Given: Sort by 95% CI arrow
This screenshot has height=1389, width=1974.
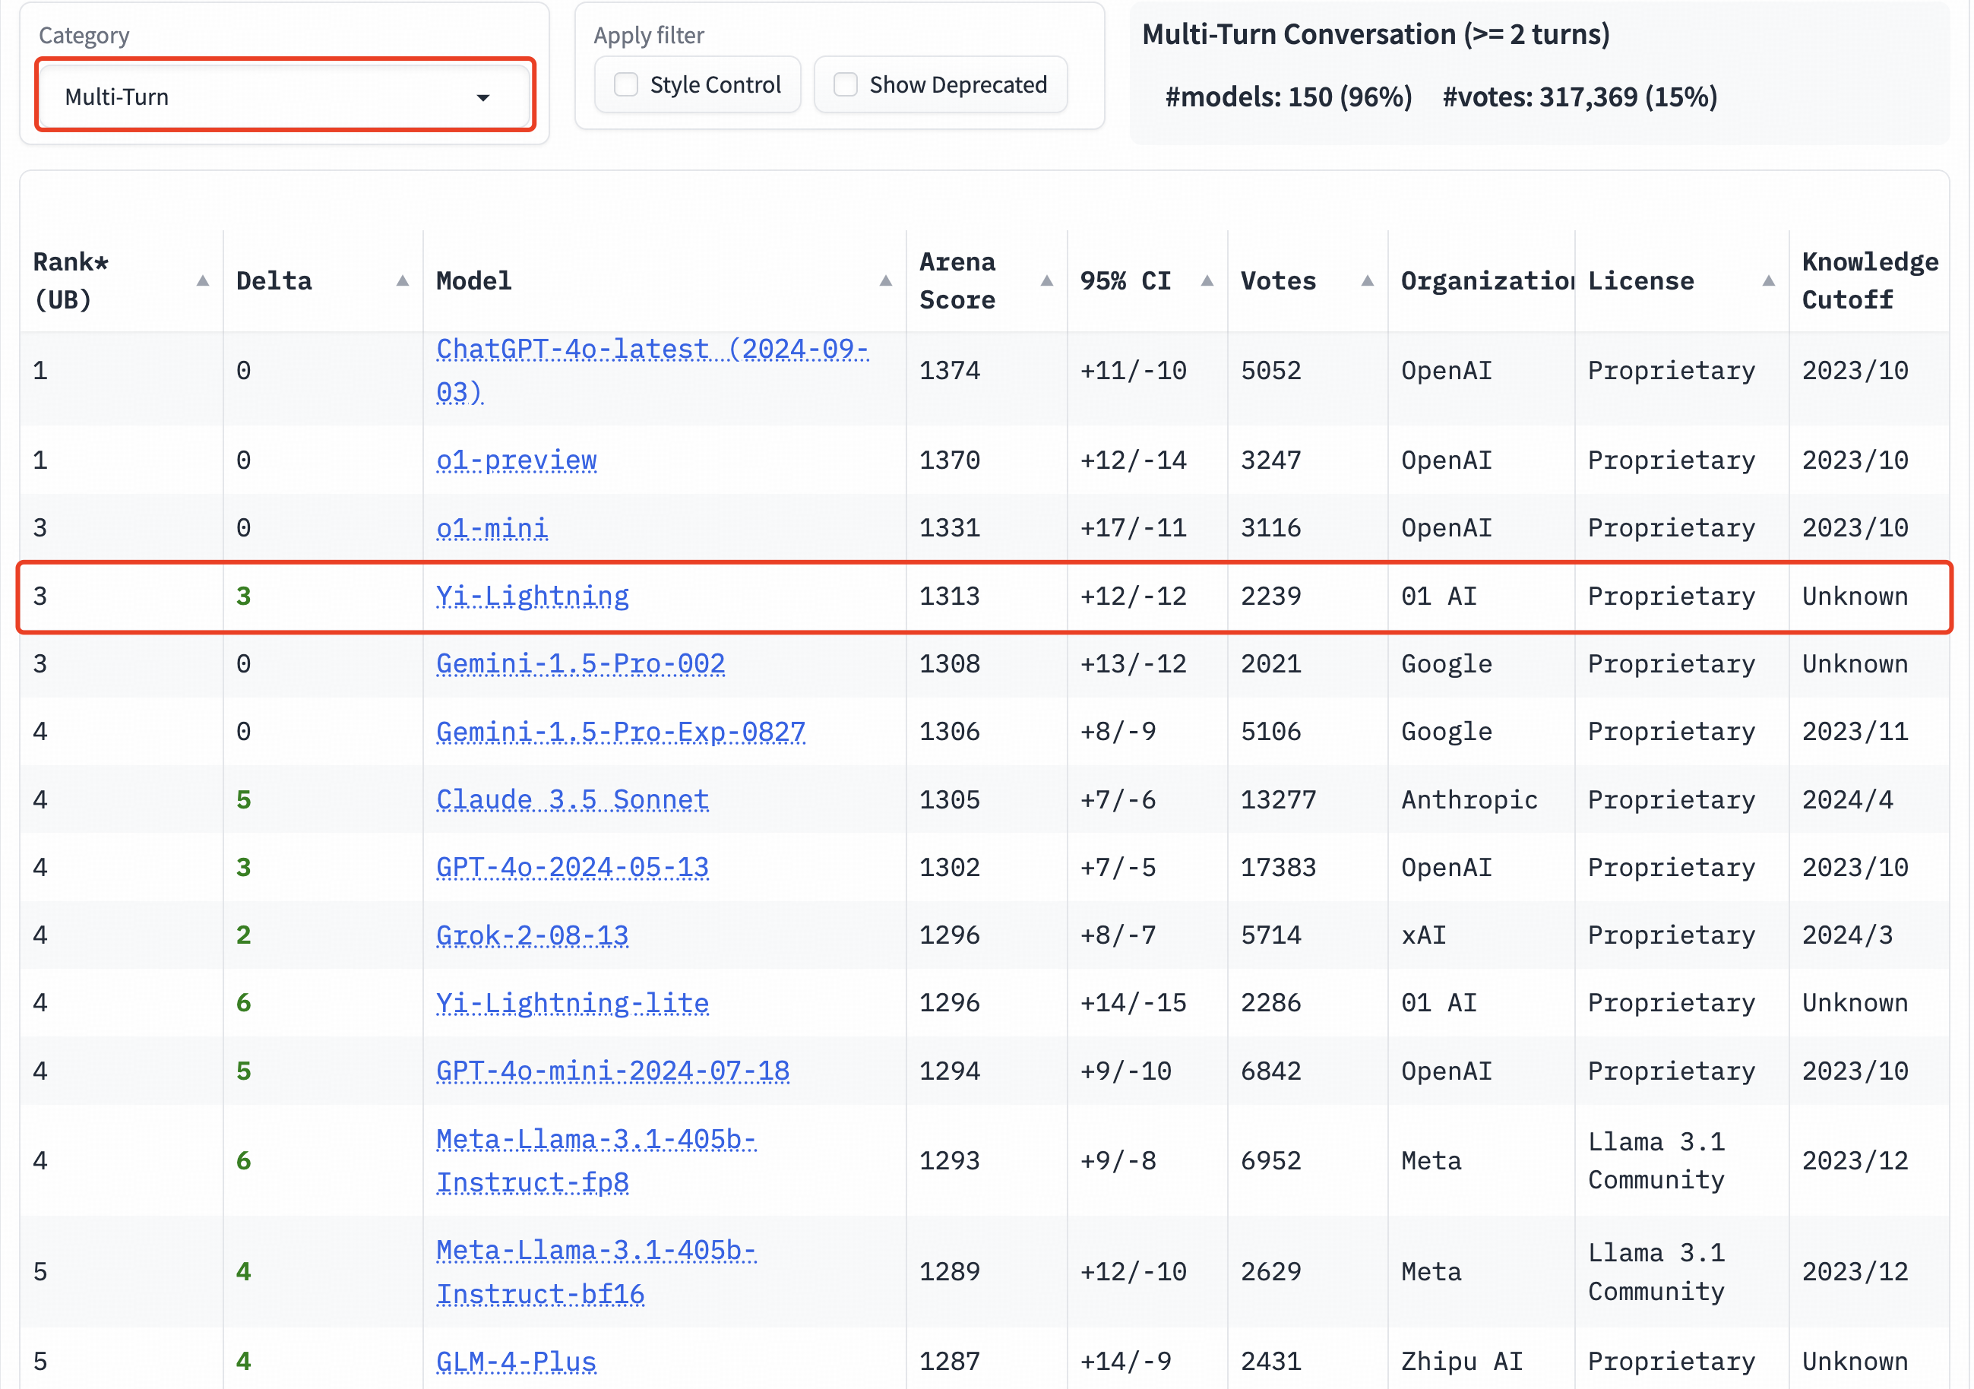Looking at the screenshot, I should click(x=1207, y=281).
